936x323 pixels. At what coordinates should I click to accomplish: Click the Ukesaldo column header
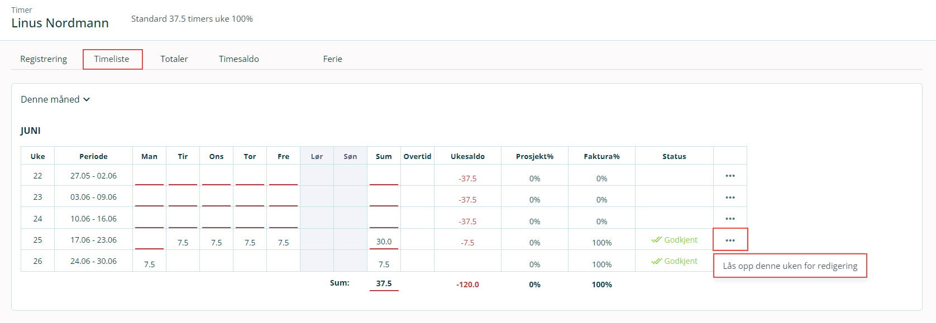click(467, 157)
